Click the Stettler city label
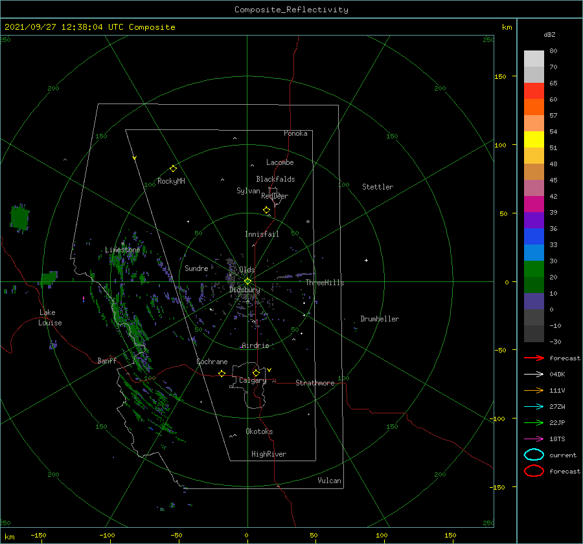Image resolution: width=583 pixels, height=544 pixels. tap(378, 187)
